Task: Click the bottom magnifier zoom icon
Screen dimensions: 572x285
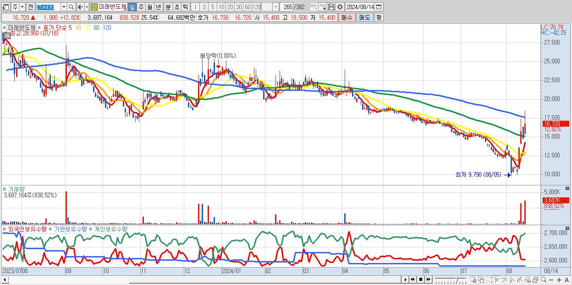Action: point(544,279)
